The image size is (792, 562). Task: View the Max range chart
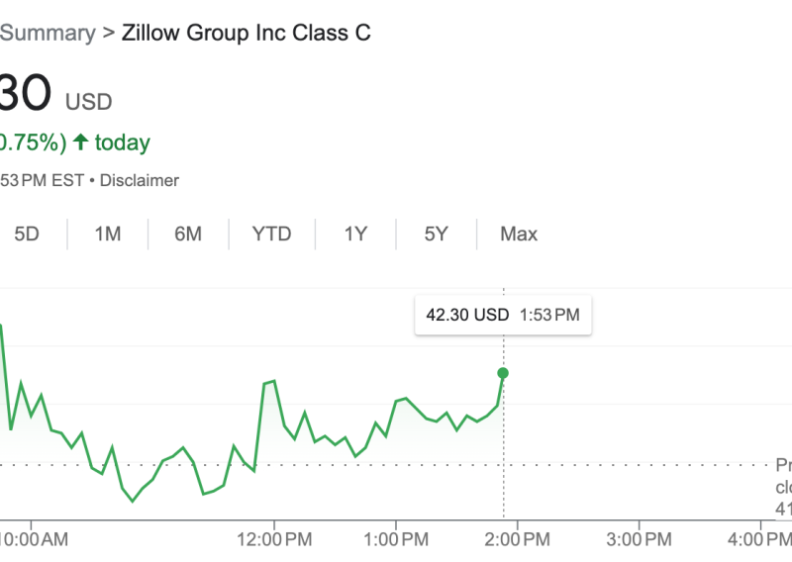coord(519,234)
